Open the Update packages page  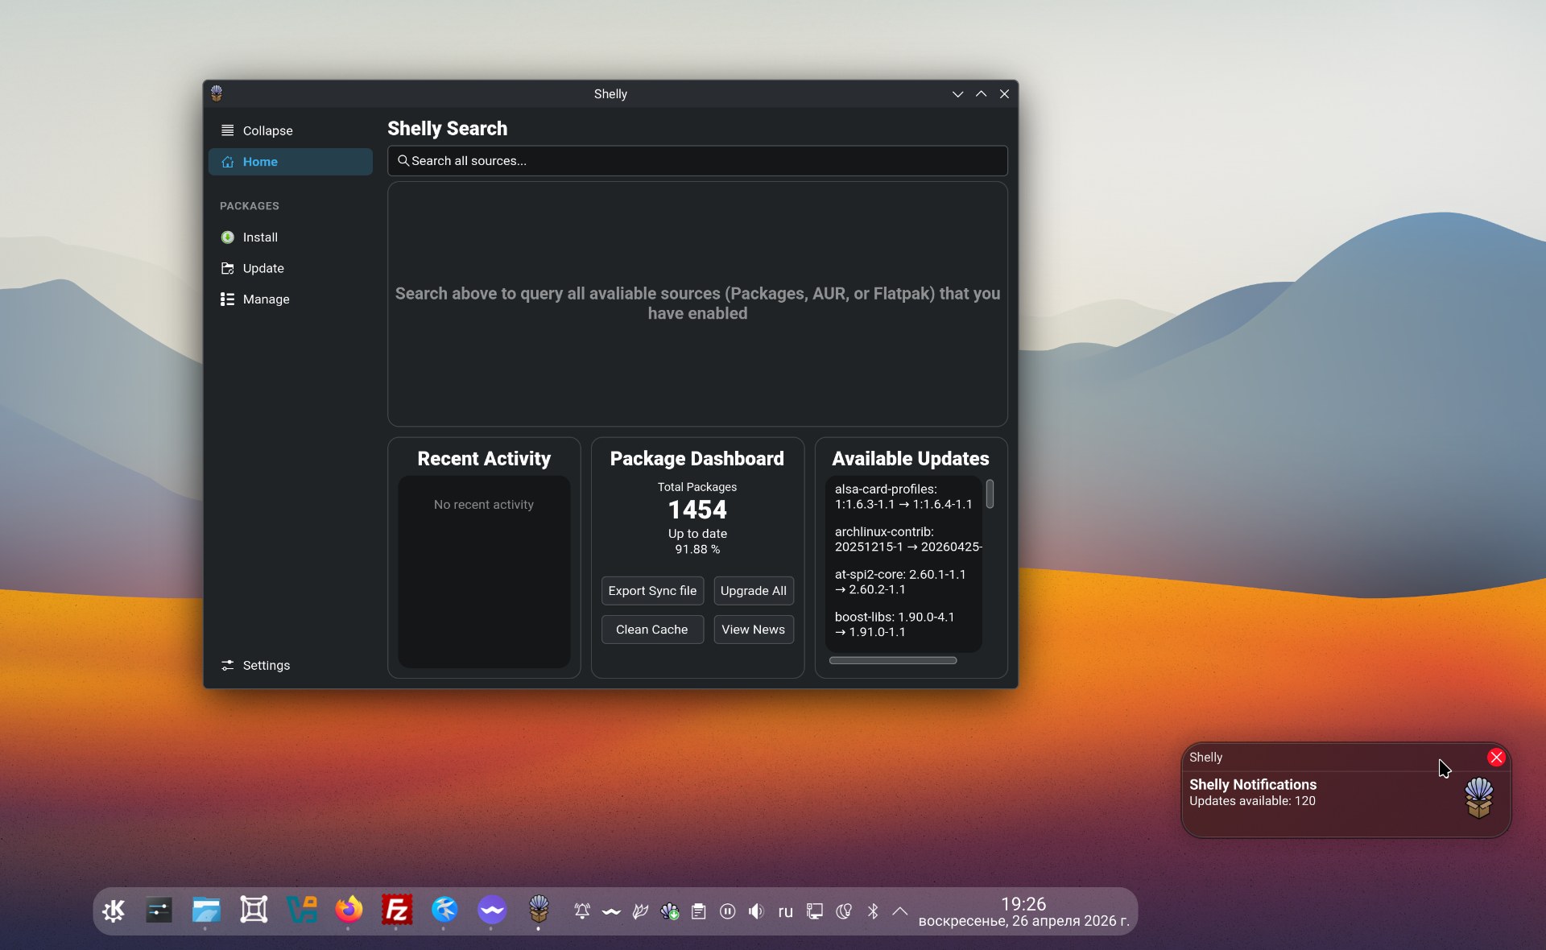click(262, 268)
